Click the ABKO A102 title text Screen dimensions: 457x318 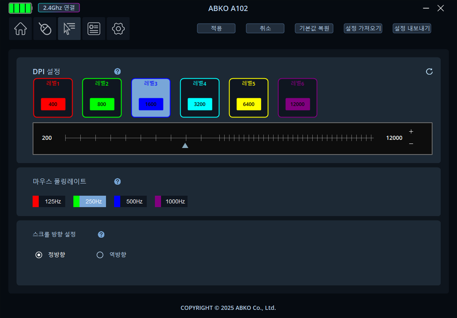(x=228, y=9)
